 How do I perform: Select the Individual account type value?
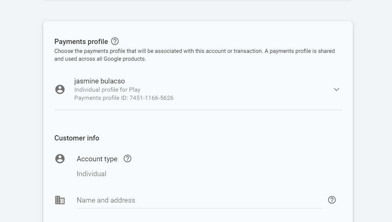click(92, 174)
